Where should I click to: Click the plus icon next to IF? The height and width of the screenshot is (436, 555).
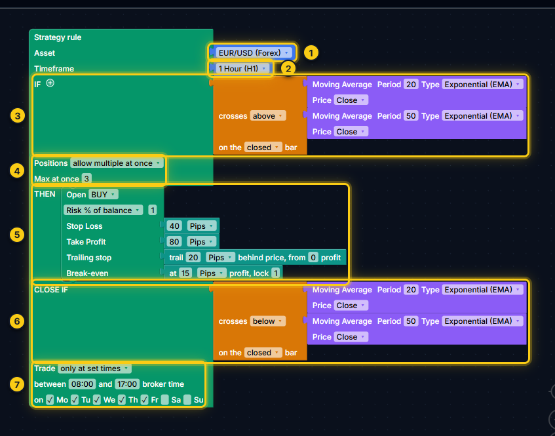point(50,83)
